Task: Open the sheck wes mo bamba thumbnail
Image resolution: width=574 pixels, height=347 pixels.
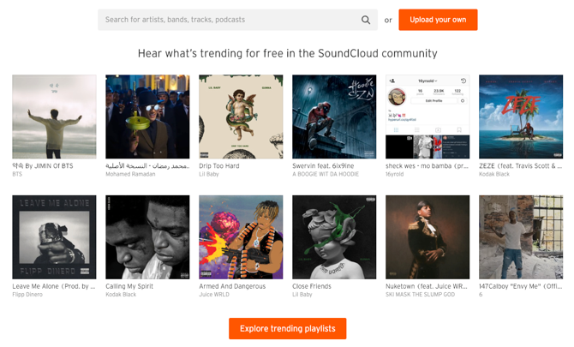Action: (x=428, y=117)
